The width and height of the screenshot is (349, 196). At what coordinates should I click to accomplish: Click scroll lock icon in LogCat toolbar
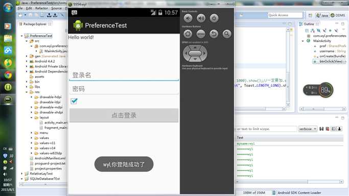(x=339, y=129)
